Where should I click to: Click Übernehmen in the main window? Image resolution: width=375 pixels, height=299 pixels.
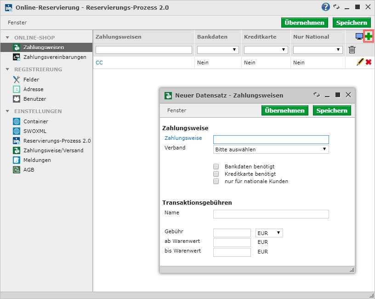click(304, 23)
